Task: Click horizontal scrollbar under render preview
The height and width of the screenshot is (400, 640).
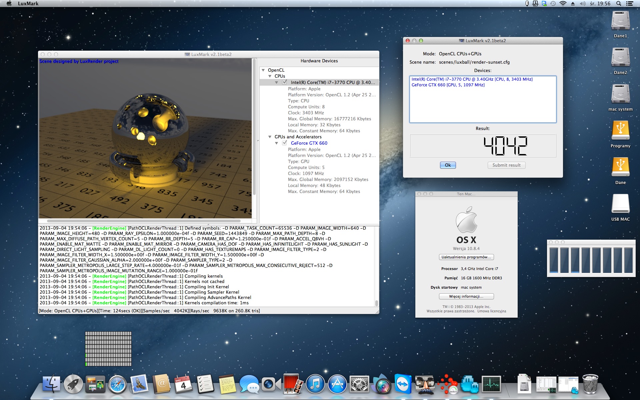Action: (144, 221)
